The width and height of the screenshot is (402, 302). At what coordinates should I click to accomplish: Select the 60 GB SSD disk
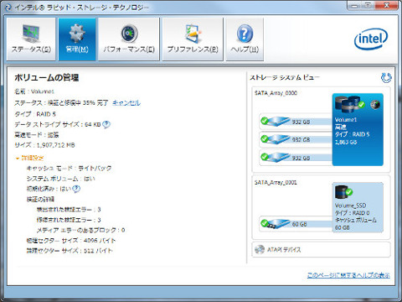point(296,224)
